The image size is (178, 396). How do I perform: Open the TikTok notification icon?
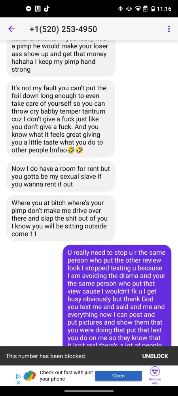(x=46, y=9)
